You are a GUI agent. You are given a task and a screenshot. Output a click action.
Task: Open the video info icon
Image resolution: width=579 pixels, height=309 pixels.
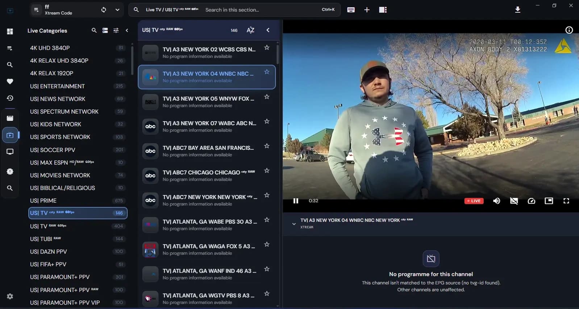pyautogui.click(x=569, y=30)
